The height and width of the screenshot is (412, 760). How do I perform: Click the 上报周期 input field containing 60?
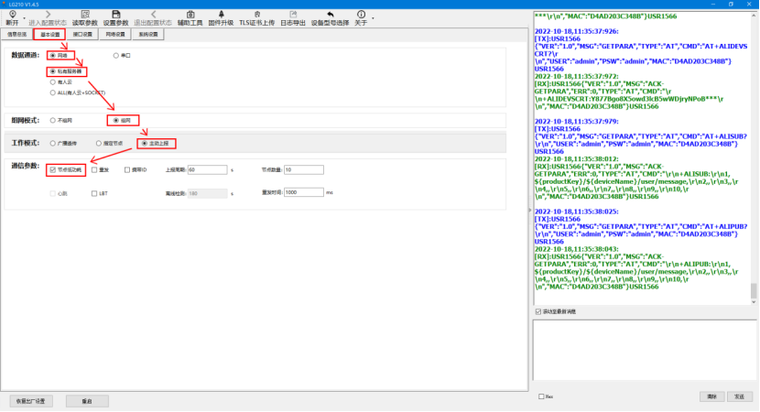209,169
